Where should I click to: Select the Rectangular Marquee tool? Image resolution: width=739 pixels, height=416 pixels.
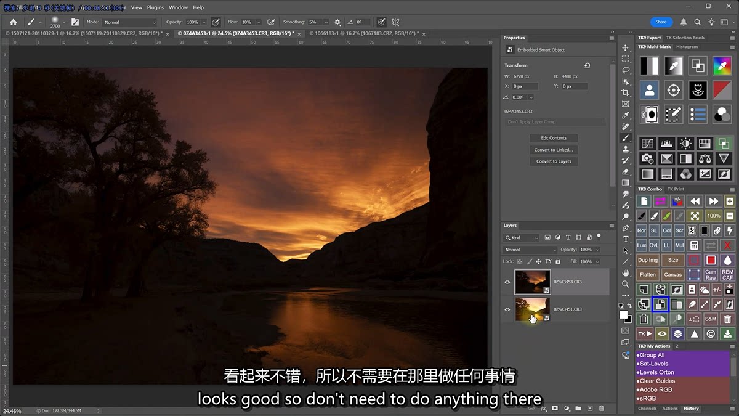pyautogui.click(x=626, y=59)
